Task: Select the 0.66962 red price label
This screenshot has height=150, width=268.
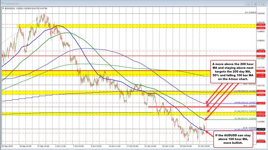Action: click(261, 91)
